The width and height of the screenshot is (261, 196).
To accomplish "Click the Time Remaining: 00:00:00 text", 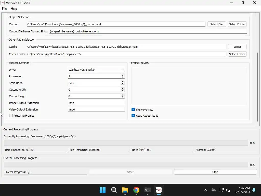I will pos(84,150).
